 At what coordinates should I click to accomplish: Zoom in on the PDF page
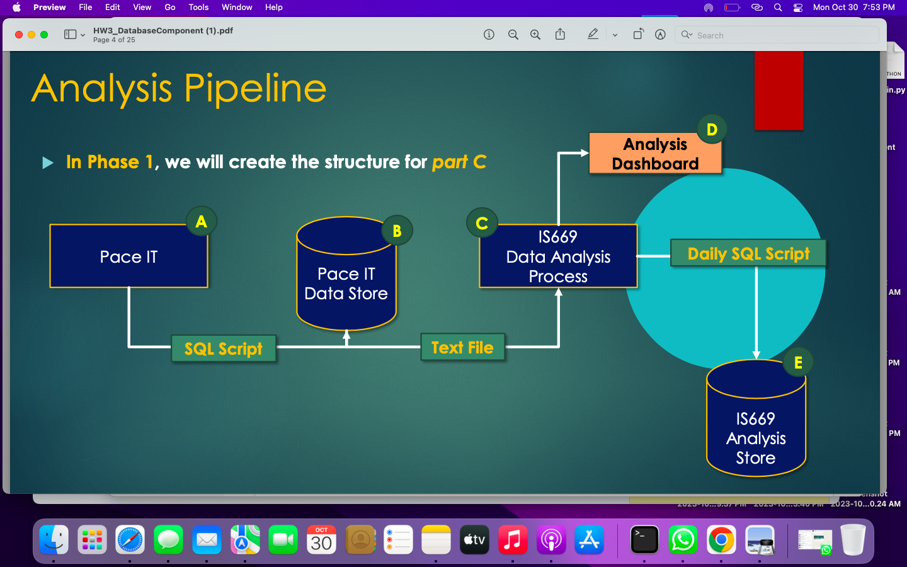tap(535, 35)
